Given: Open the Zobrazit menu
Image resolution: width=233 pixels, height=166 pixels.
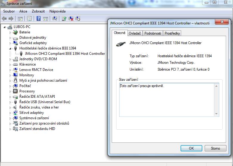Looking at the screenshot, I should [38, 11].
